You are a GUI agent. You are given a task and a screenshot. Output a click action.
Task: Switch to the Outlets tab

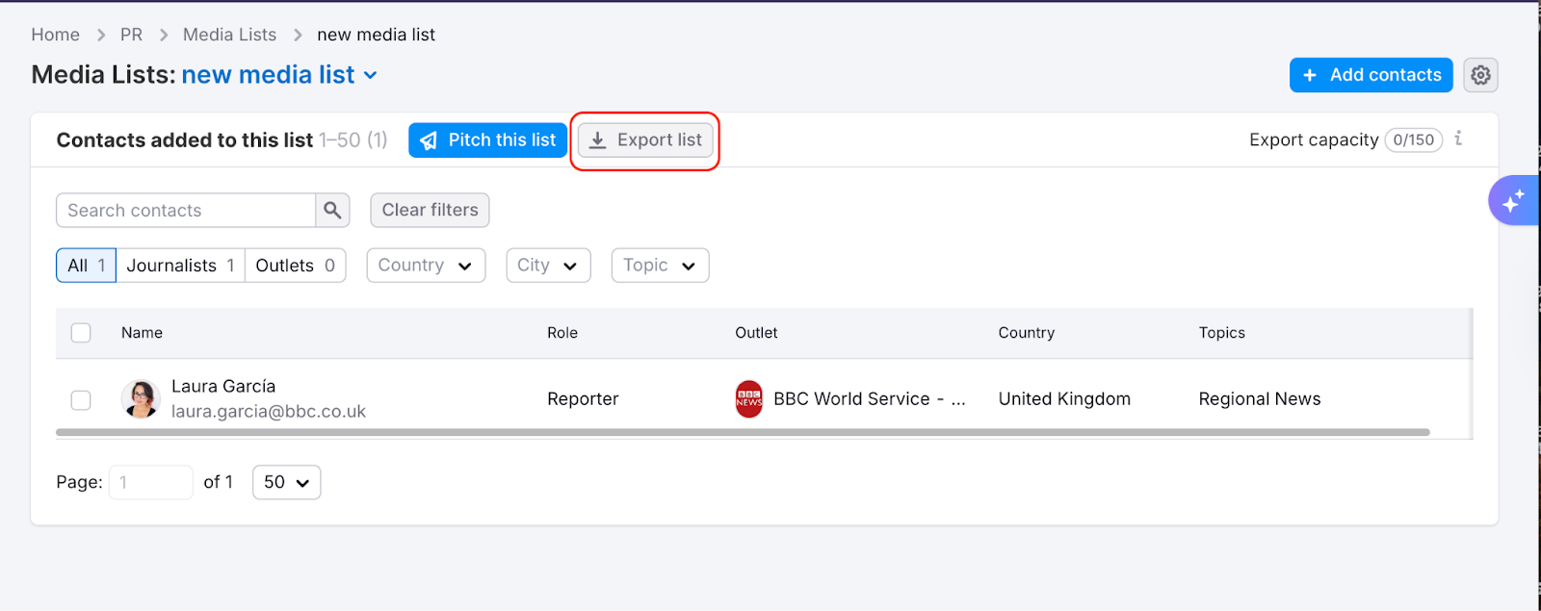pos(295,266)
